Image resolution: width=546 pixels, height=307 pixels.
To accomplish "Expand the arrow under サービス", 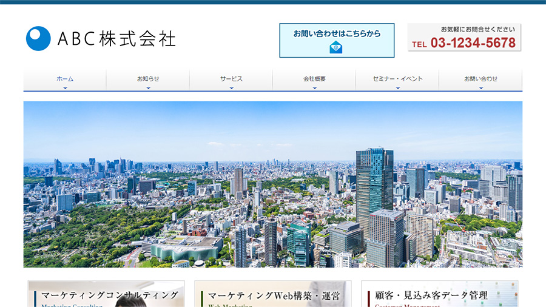I will [x=232, y=88].
